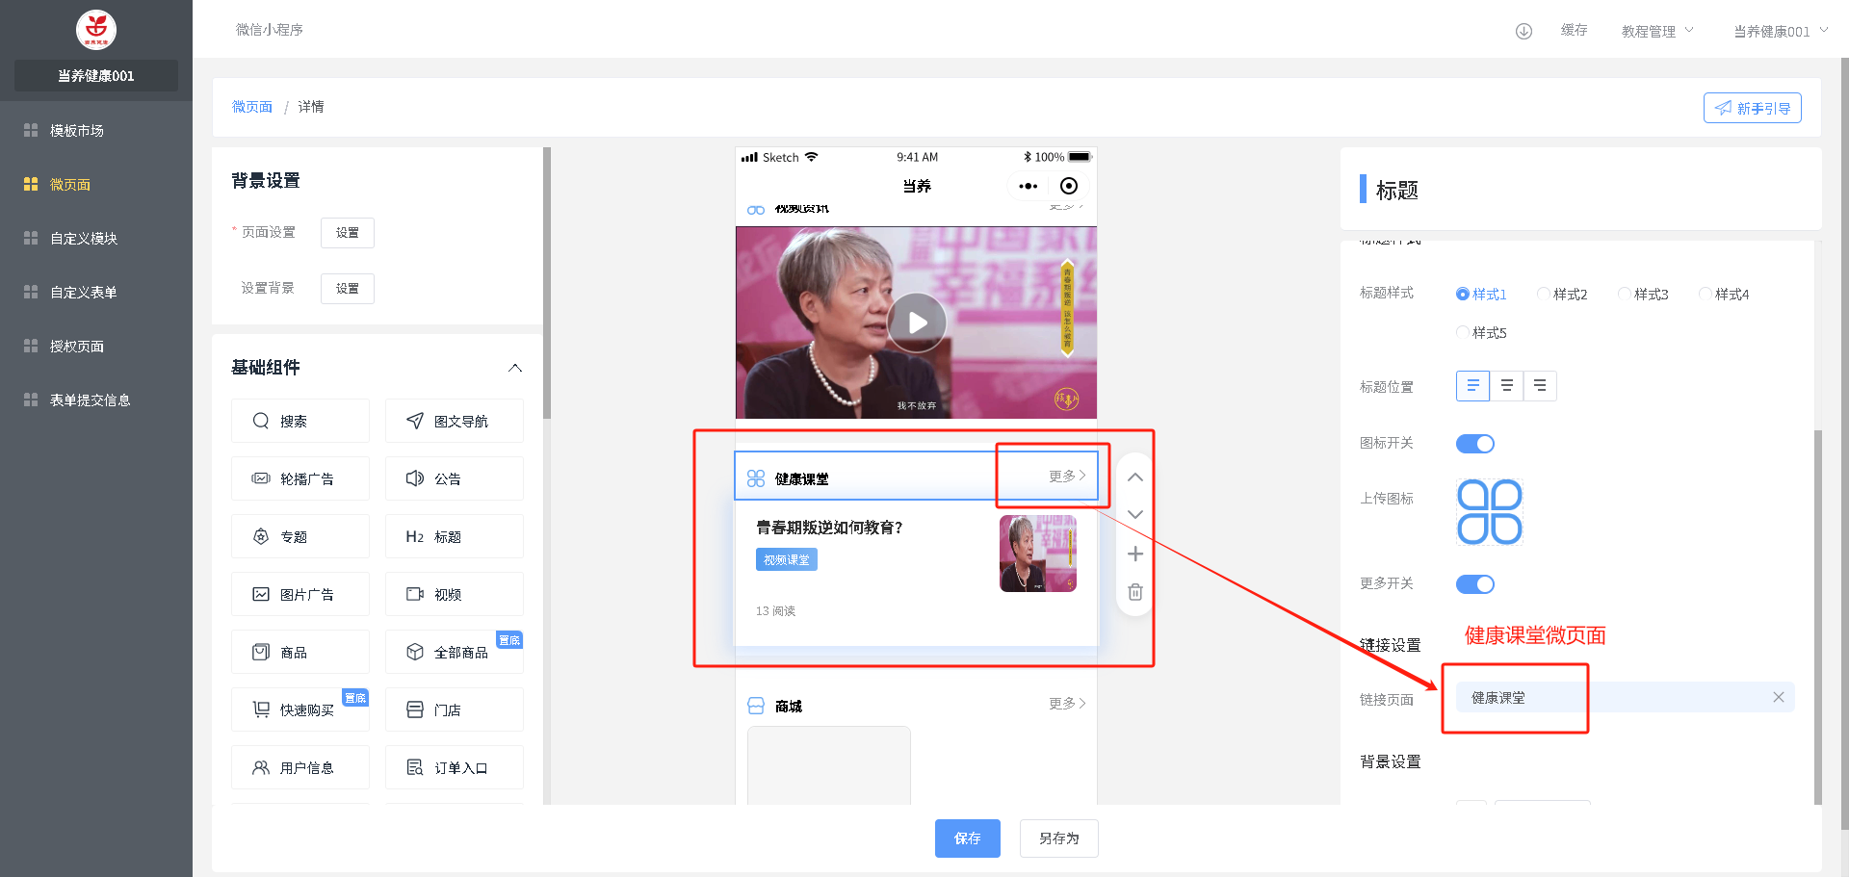The width and height of the screenshot is (1849, 877).
Task: Click the uploaded four-leaf title icon
Action: [1489, 512]
